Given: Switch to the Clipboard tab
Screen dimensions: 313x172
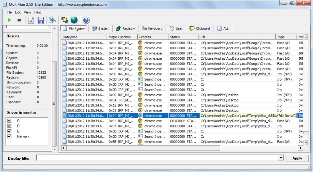Looking at the screenshot, I should [200, 28].
